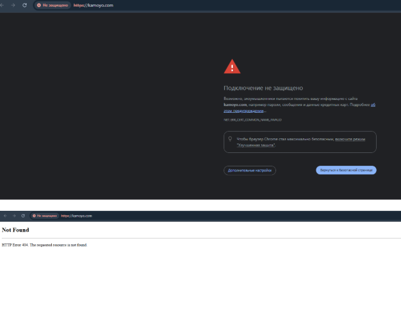Screen dimensions: 401x326
Task: Click the lightbulb tip icon
Action: click(230, 139)
